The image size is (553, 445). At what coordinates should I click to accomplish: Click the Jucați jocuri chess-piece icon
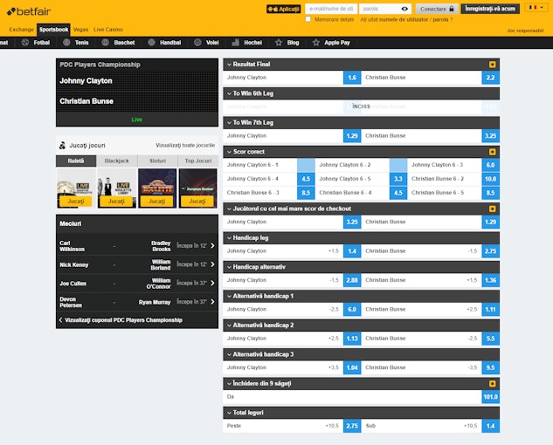coord(62,145)
